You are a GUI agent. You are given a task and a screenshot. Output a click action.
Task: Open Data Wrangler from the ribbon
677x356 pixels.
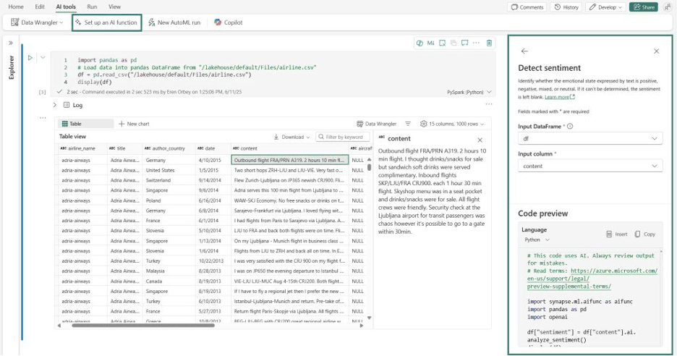[37, 22]
